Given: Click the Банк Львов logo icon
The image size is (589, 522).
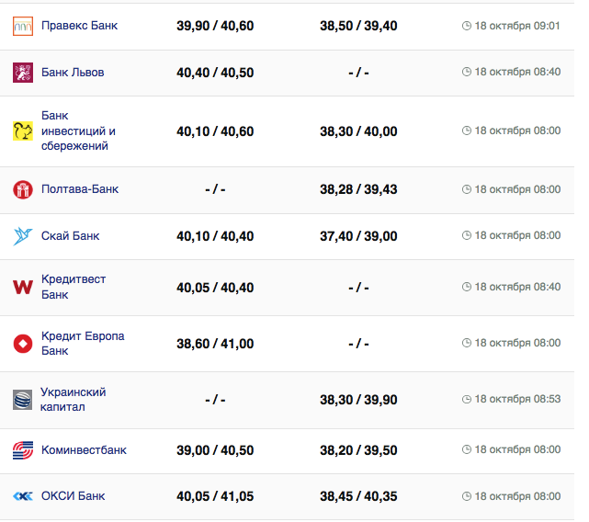Looking at the screenshot, I should tap(23, 73).
